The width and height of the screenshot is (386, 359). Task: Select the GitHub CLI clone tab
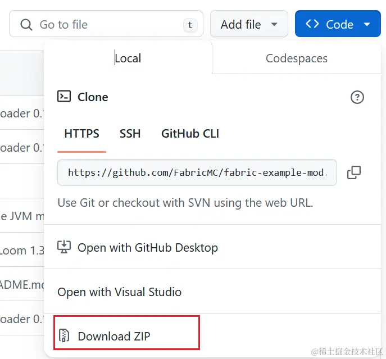190,134
